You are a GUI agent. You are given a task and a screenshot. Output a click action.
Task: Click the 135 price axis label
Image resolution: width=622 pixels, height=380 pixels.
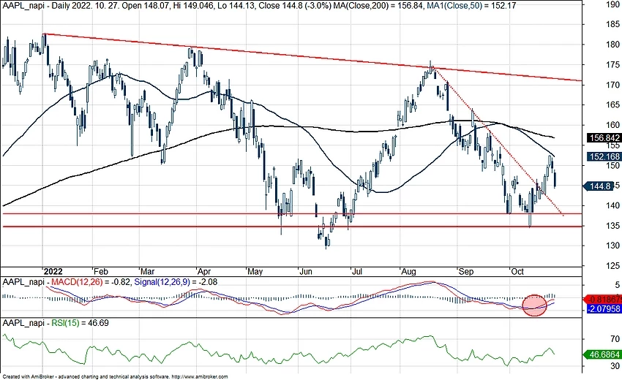pyautogui.click(x=613, y=226)
